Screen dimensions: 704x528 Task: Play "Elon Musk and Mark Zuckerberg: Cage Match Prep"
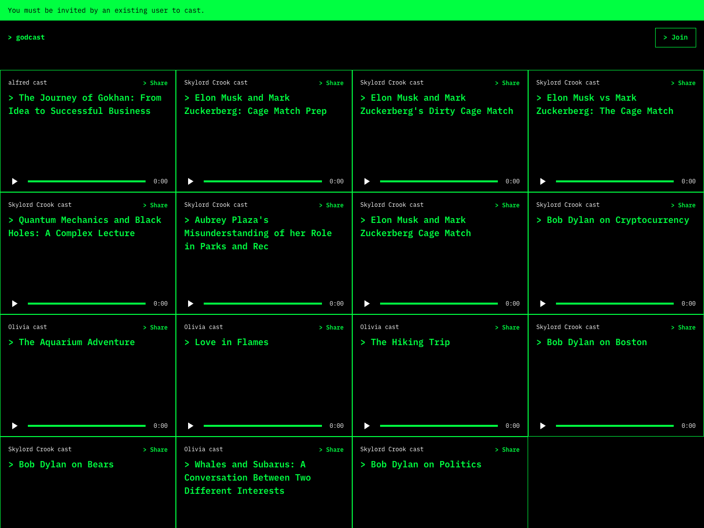coord(191,181)
